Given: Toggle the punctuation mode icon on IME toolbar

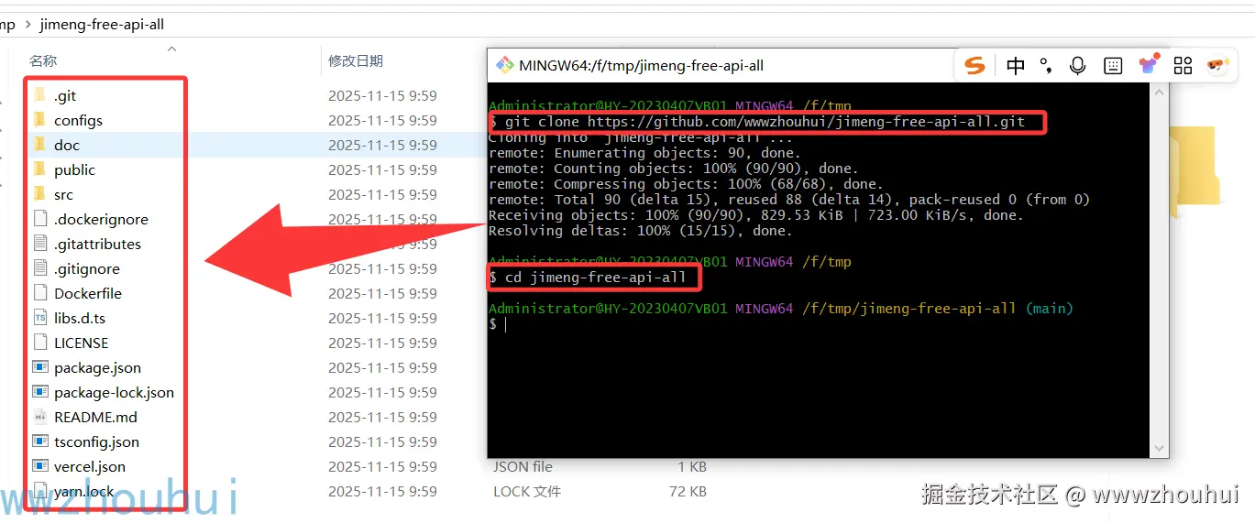Looking at the screenshot, I should (x=1046, y=65).
